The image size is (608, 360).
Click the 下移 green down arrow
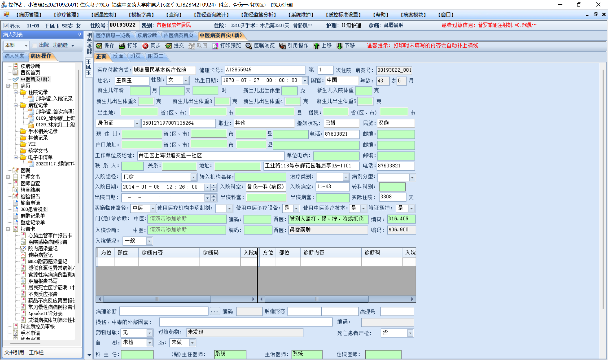340,46
